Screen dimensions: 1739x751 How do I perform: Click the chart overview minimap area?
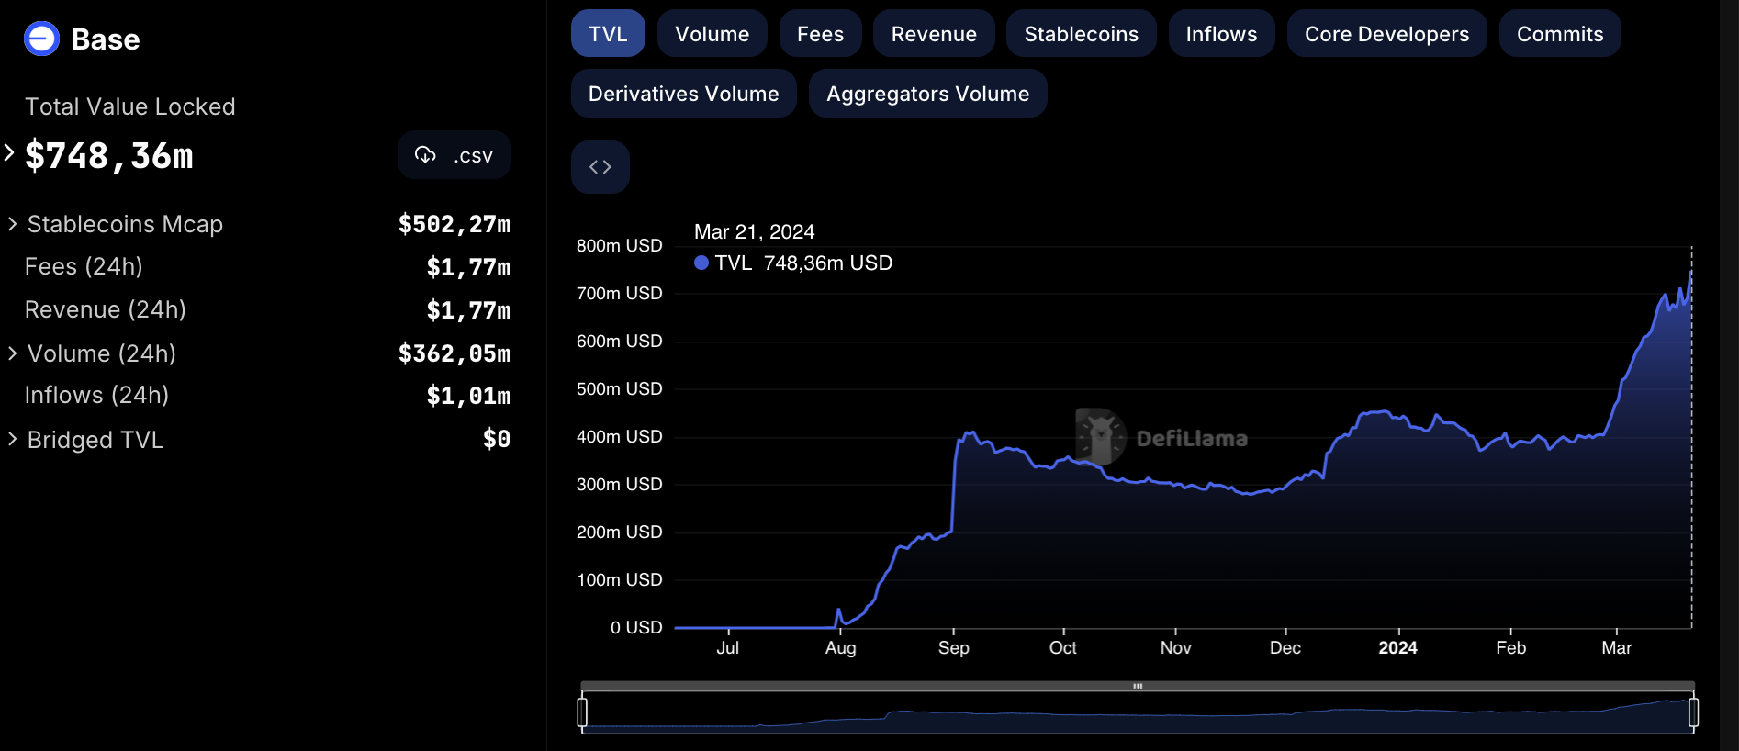(x=1138, y=714)
